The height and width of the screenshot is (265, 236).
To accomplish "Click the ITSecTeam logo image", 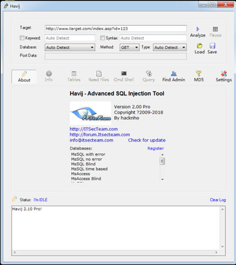I will pos(90,113).
